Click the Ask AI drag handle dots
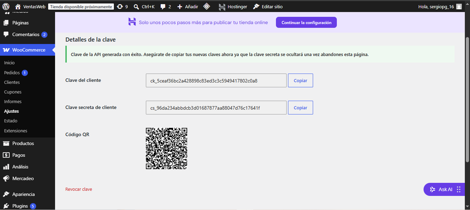This screenshot has width=470, height=210. [x=459, y=189]
